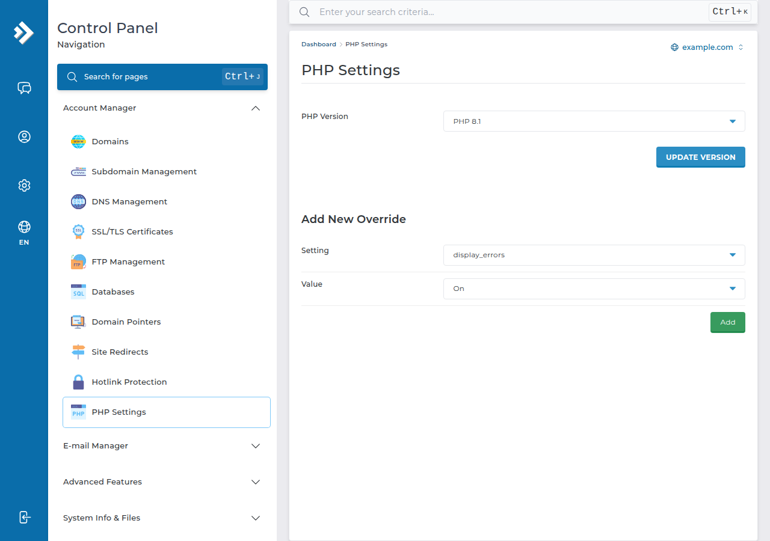The height and width of the screenshot is (541, 770).
Task: Open the example.com domain selector
Action: click(x=707, y=47)
